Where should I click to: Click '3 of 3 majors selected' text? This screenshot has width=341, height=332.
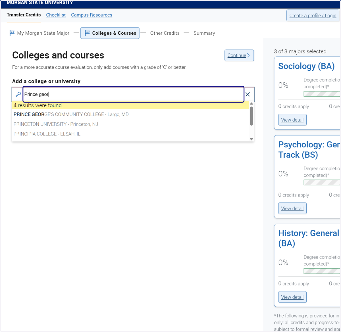(300, 51)
